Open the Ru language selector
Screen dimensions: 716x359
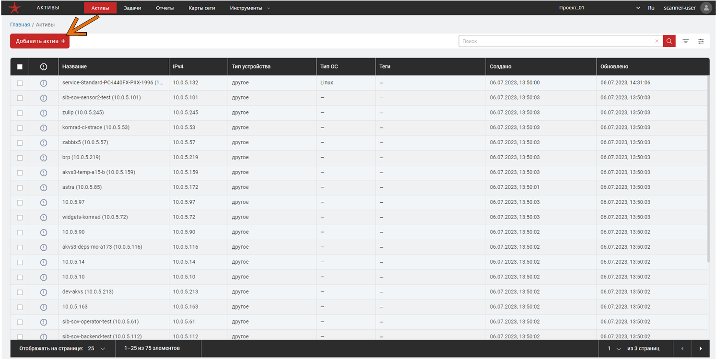point(651,8)
